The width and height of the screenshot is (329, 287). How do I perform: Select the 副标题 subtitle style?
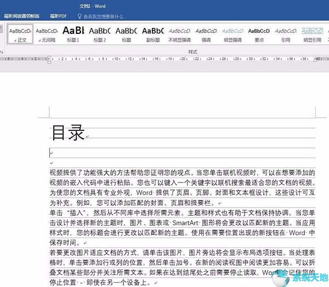(153, 34)
